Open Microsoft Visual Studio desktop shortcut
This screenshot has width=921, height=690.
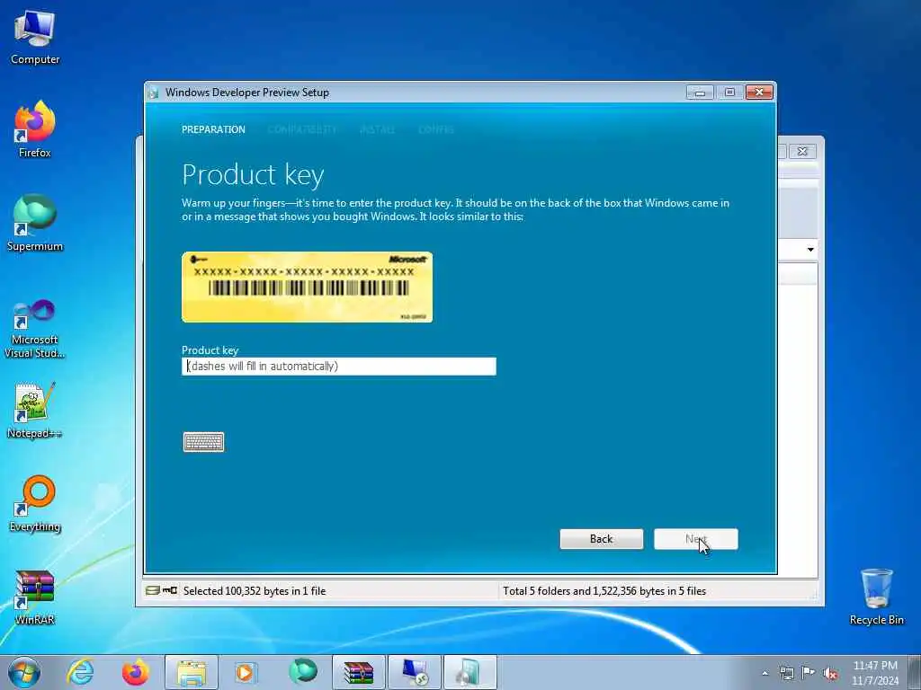[x=35, y=329]
